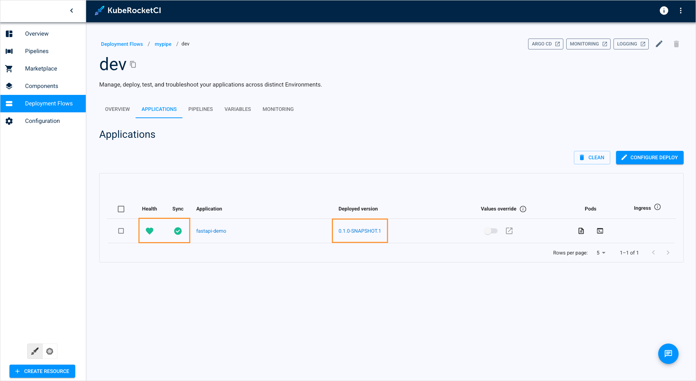Click the info icon in the top bar
This screenshot has width=696, height=381.
664,10
